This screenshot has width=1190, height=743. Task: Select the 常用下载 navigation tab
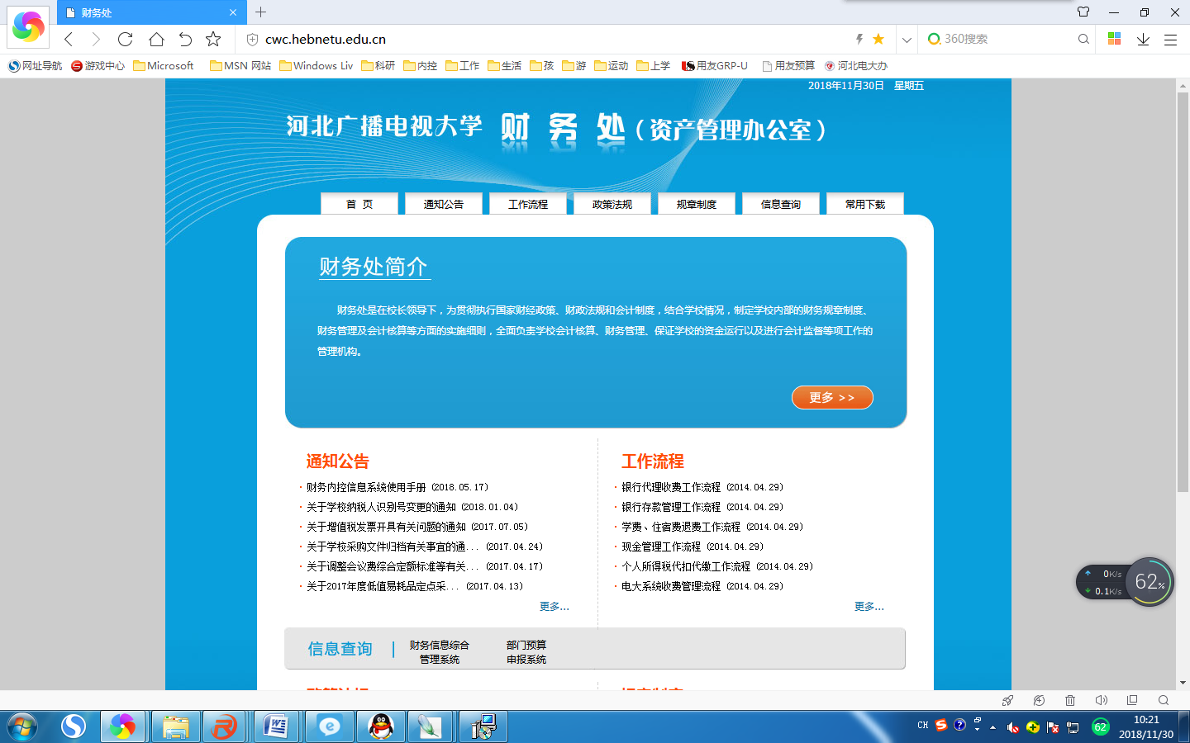864,204
